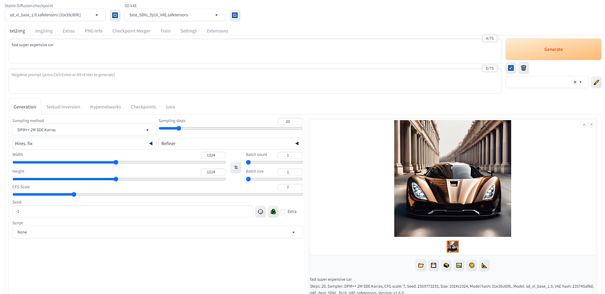605x294 pixels.
Task: Select the Generation sub-tab
Action: click(25, 107)
